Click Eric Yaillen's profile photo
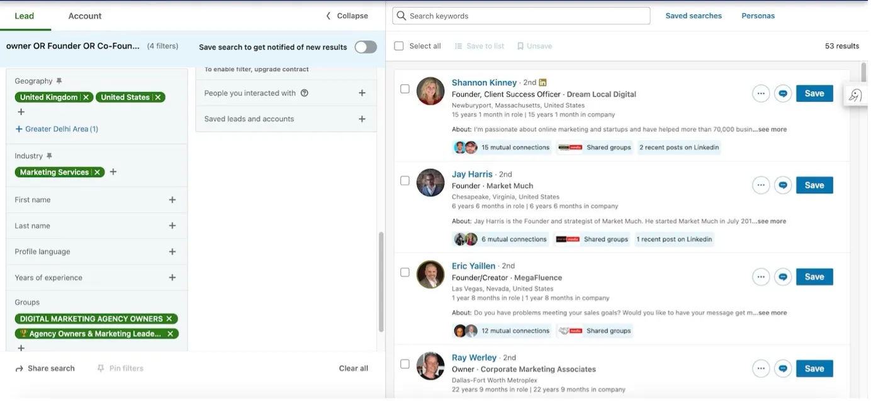Image resolution: width=871 pixels, height=401 pixels. (x=430, y=275)
